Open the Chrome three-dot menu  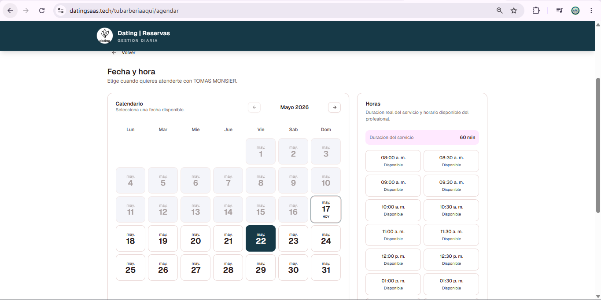coord(591,11)
